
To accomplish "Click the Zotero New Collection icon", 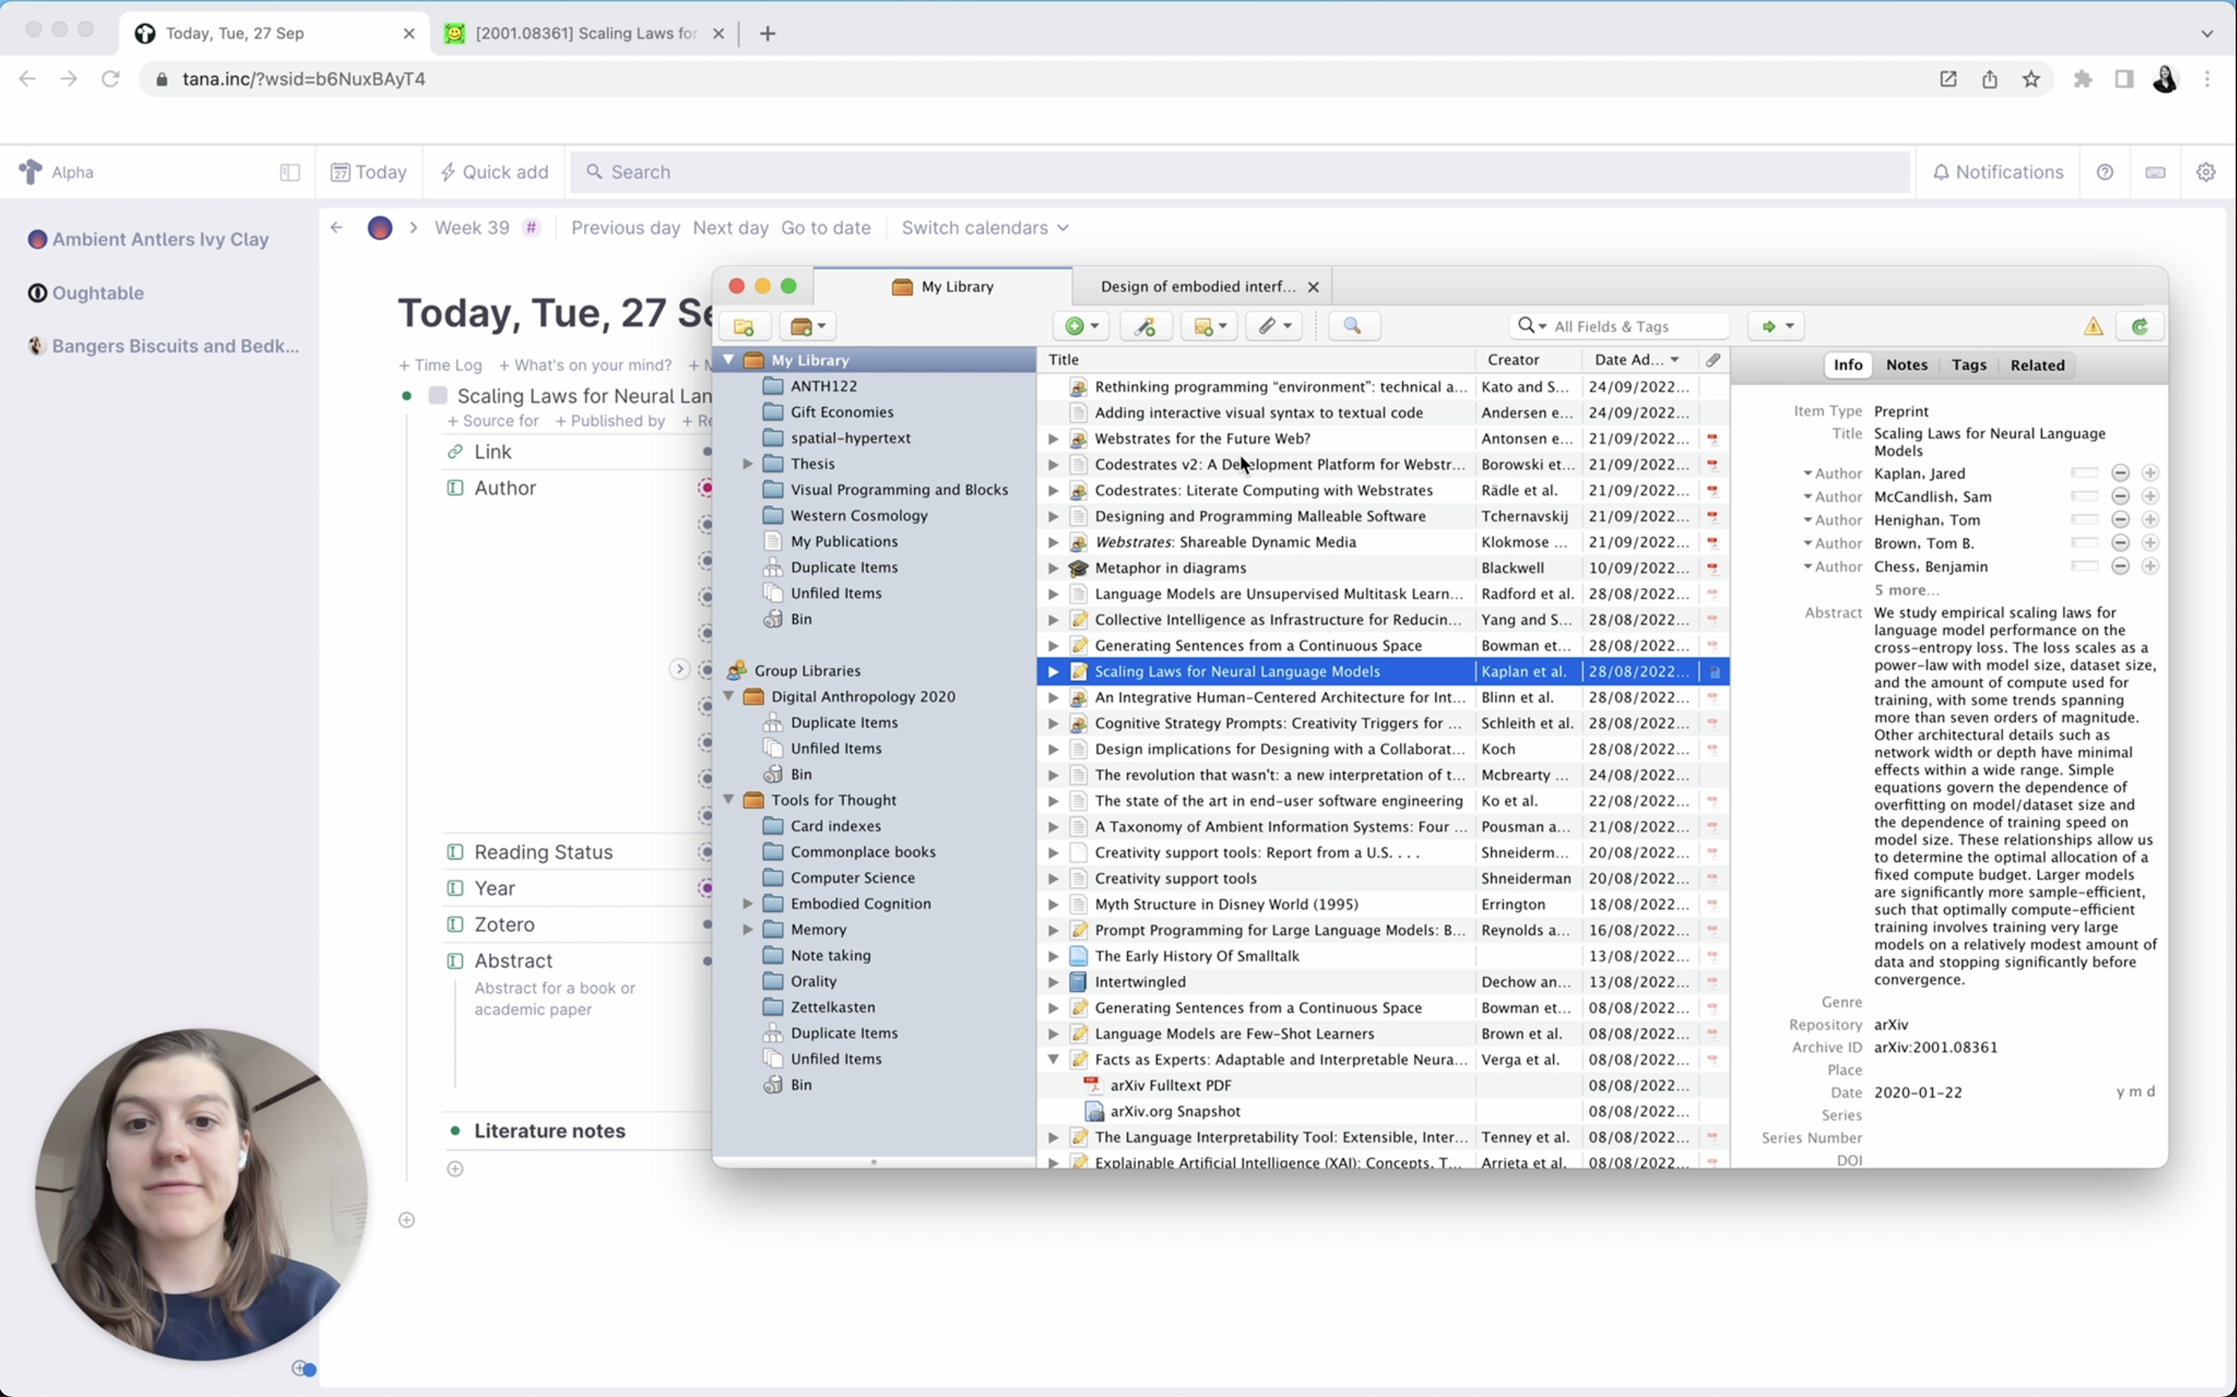I will tap(744, 326).
